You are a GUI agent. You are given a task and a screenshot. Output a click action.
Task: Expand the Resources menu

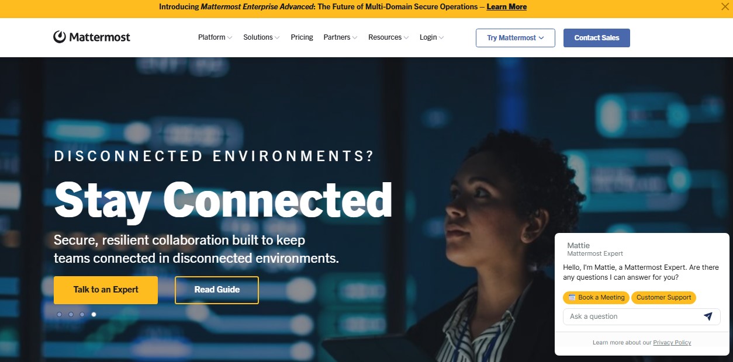point(388,37)
